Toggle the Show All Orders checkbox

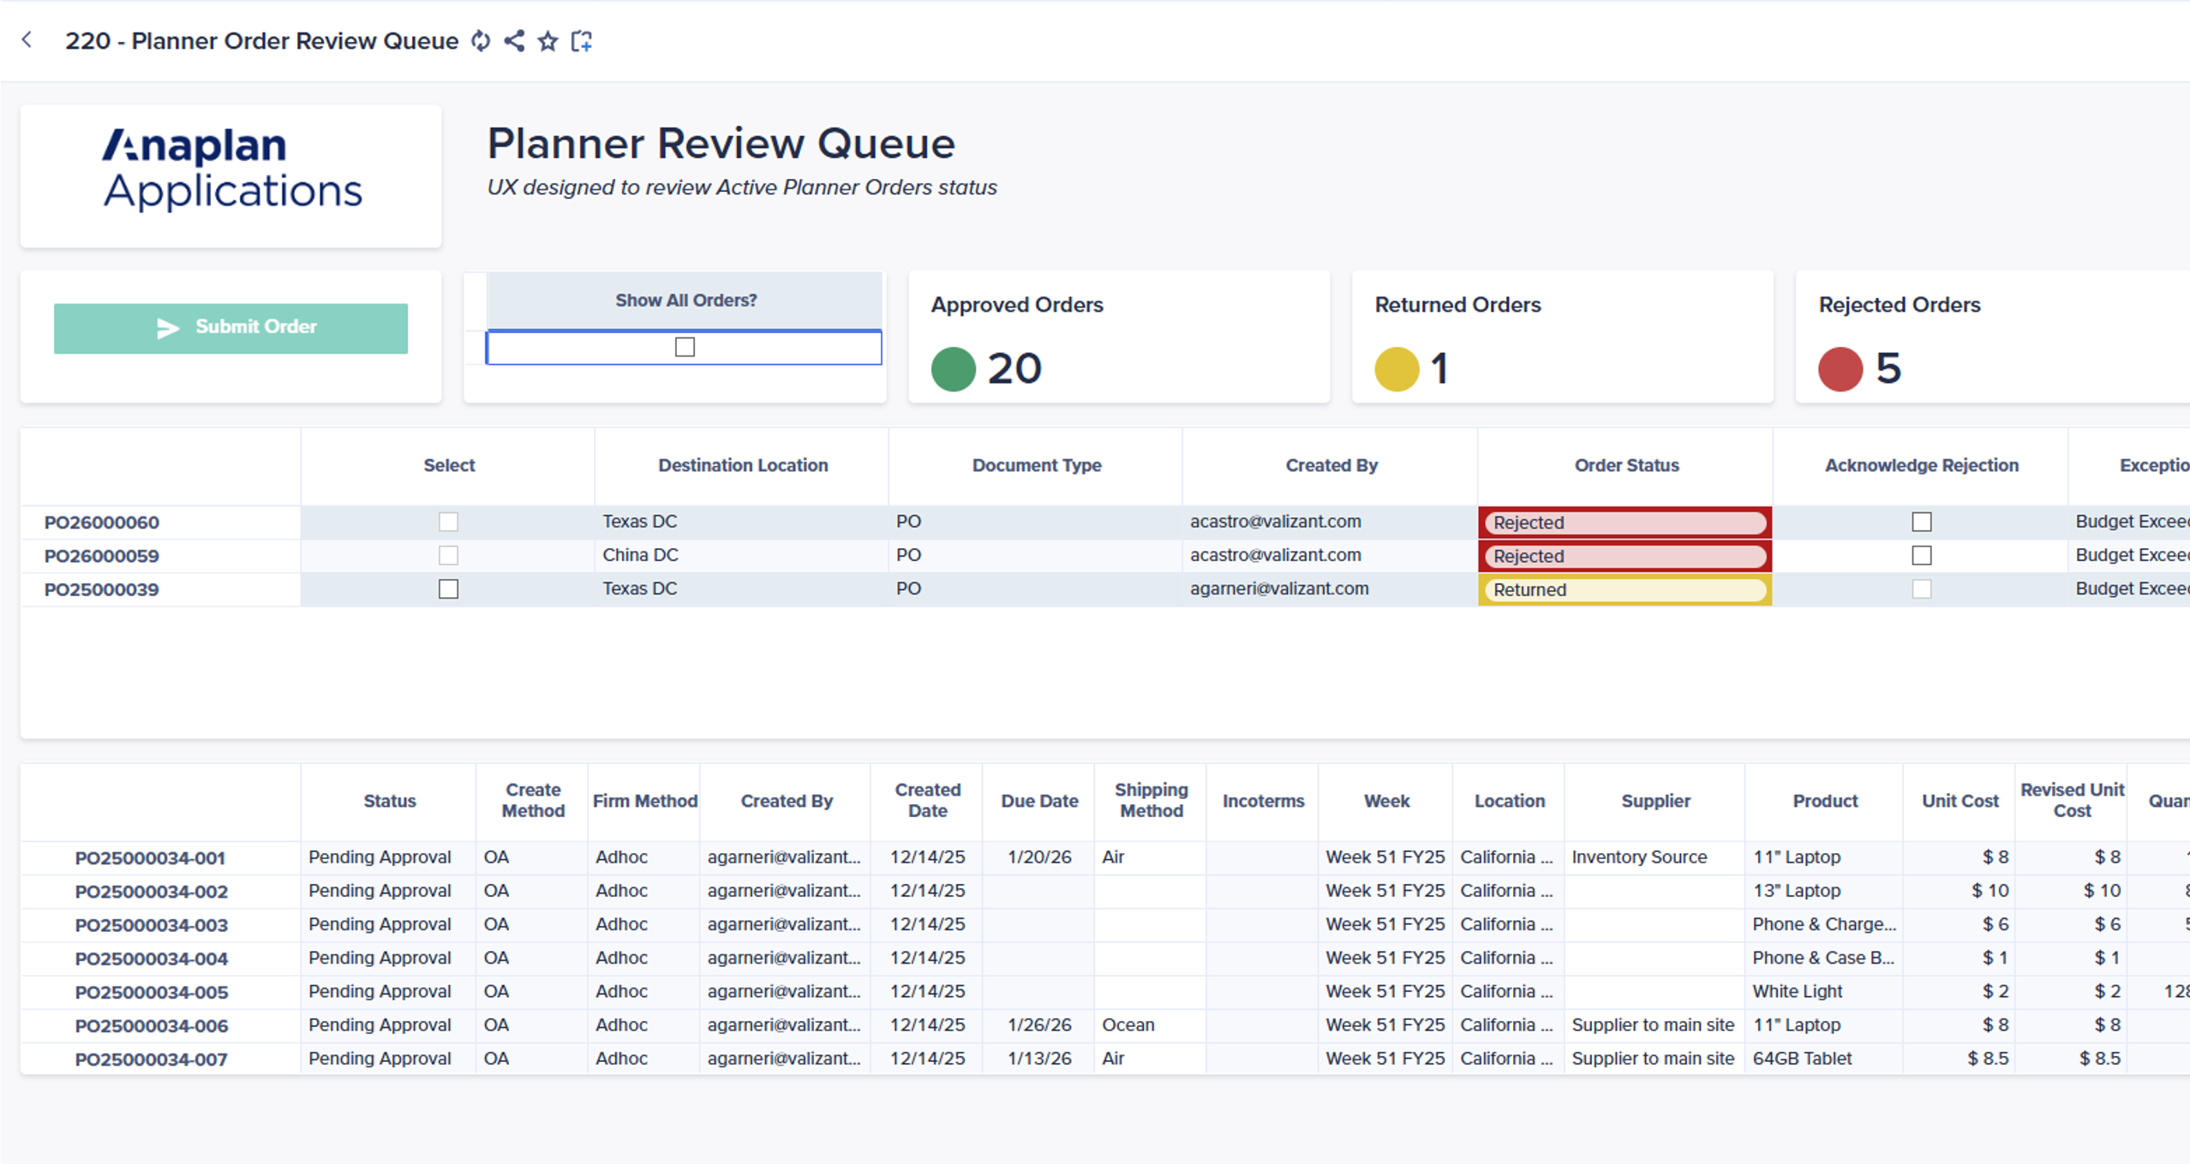685,347
